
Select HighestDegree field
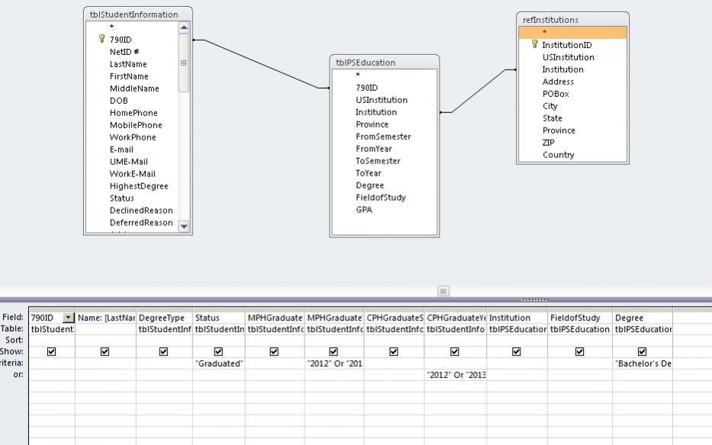coord(139,185)
